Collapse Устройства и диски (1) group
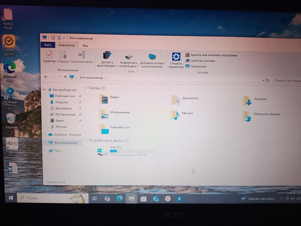Image resolution: width=301 pixels, height=226 pixels. click(86, 140)
